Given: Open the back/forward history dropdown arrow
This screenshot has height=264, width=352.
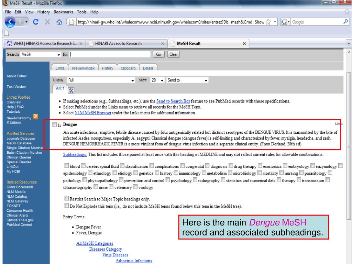Looking at the screenshot, I should click(x=26, y=22).
